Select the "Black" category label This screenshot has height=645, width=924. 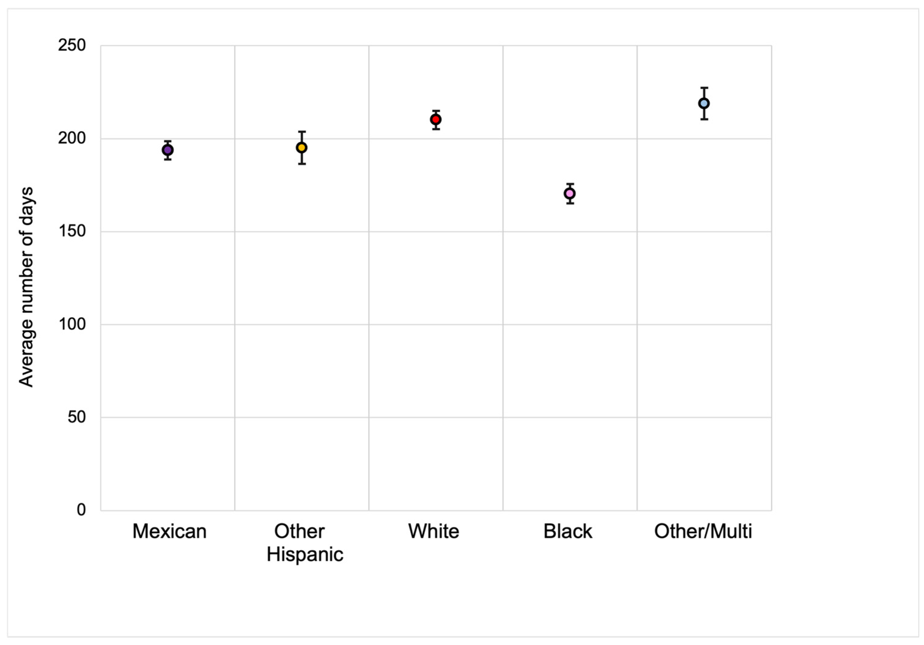[x=568, y=531]
